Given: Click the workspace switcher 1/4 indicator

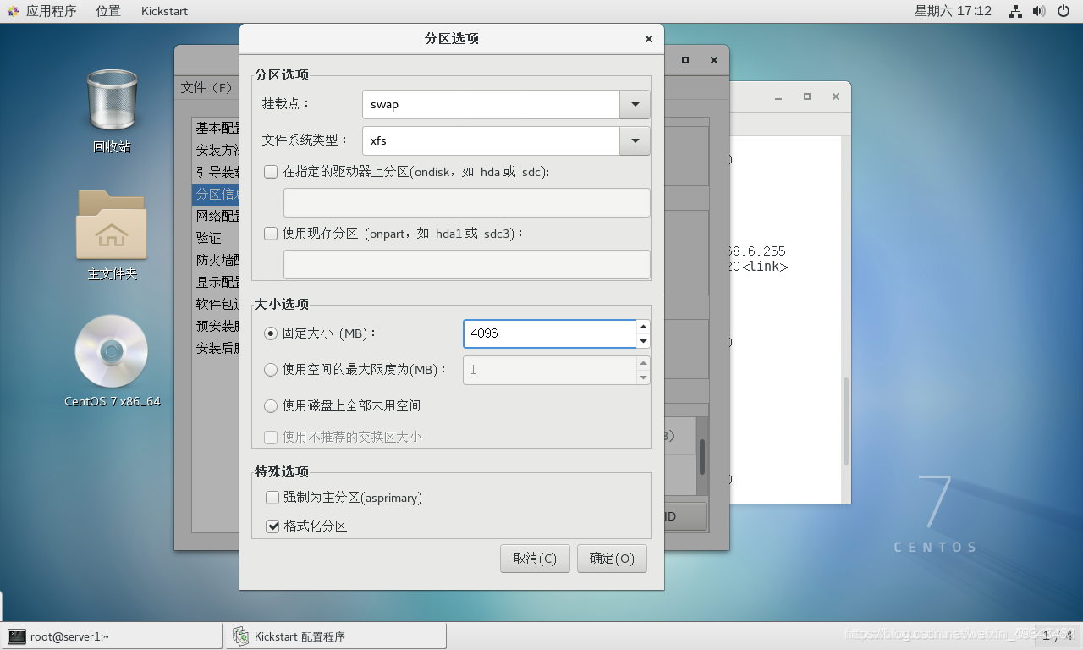Looking at the screenshot, I should (1058, 635).
